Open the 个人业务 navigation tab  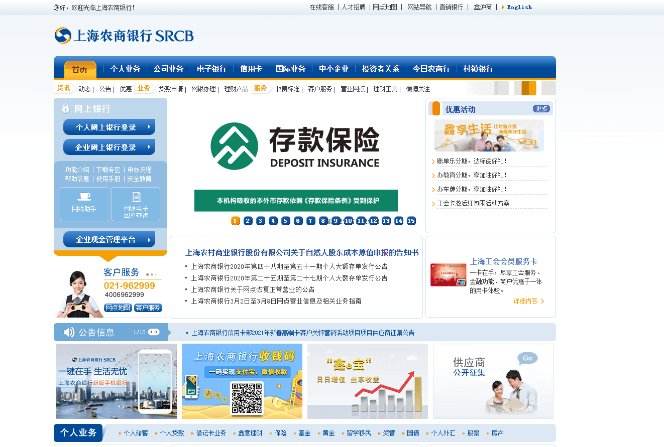click(125, 69)
